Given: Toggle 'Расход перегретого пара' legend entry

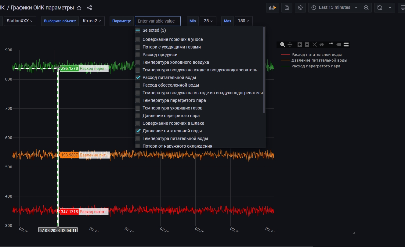Looking at the screenshot, I should point(316,66).
